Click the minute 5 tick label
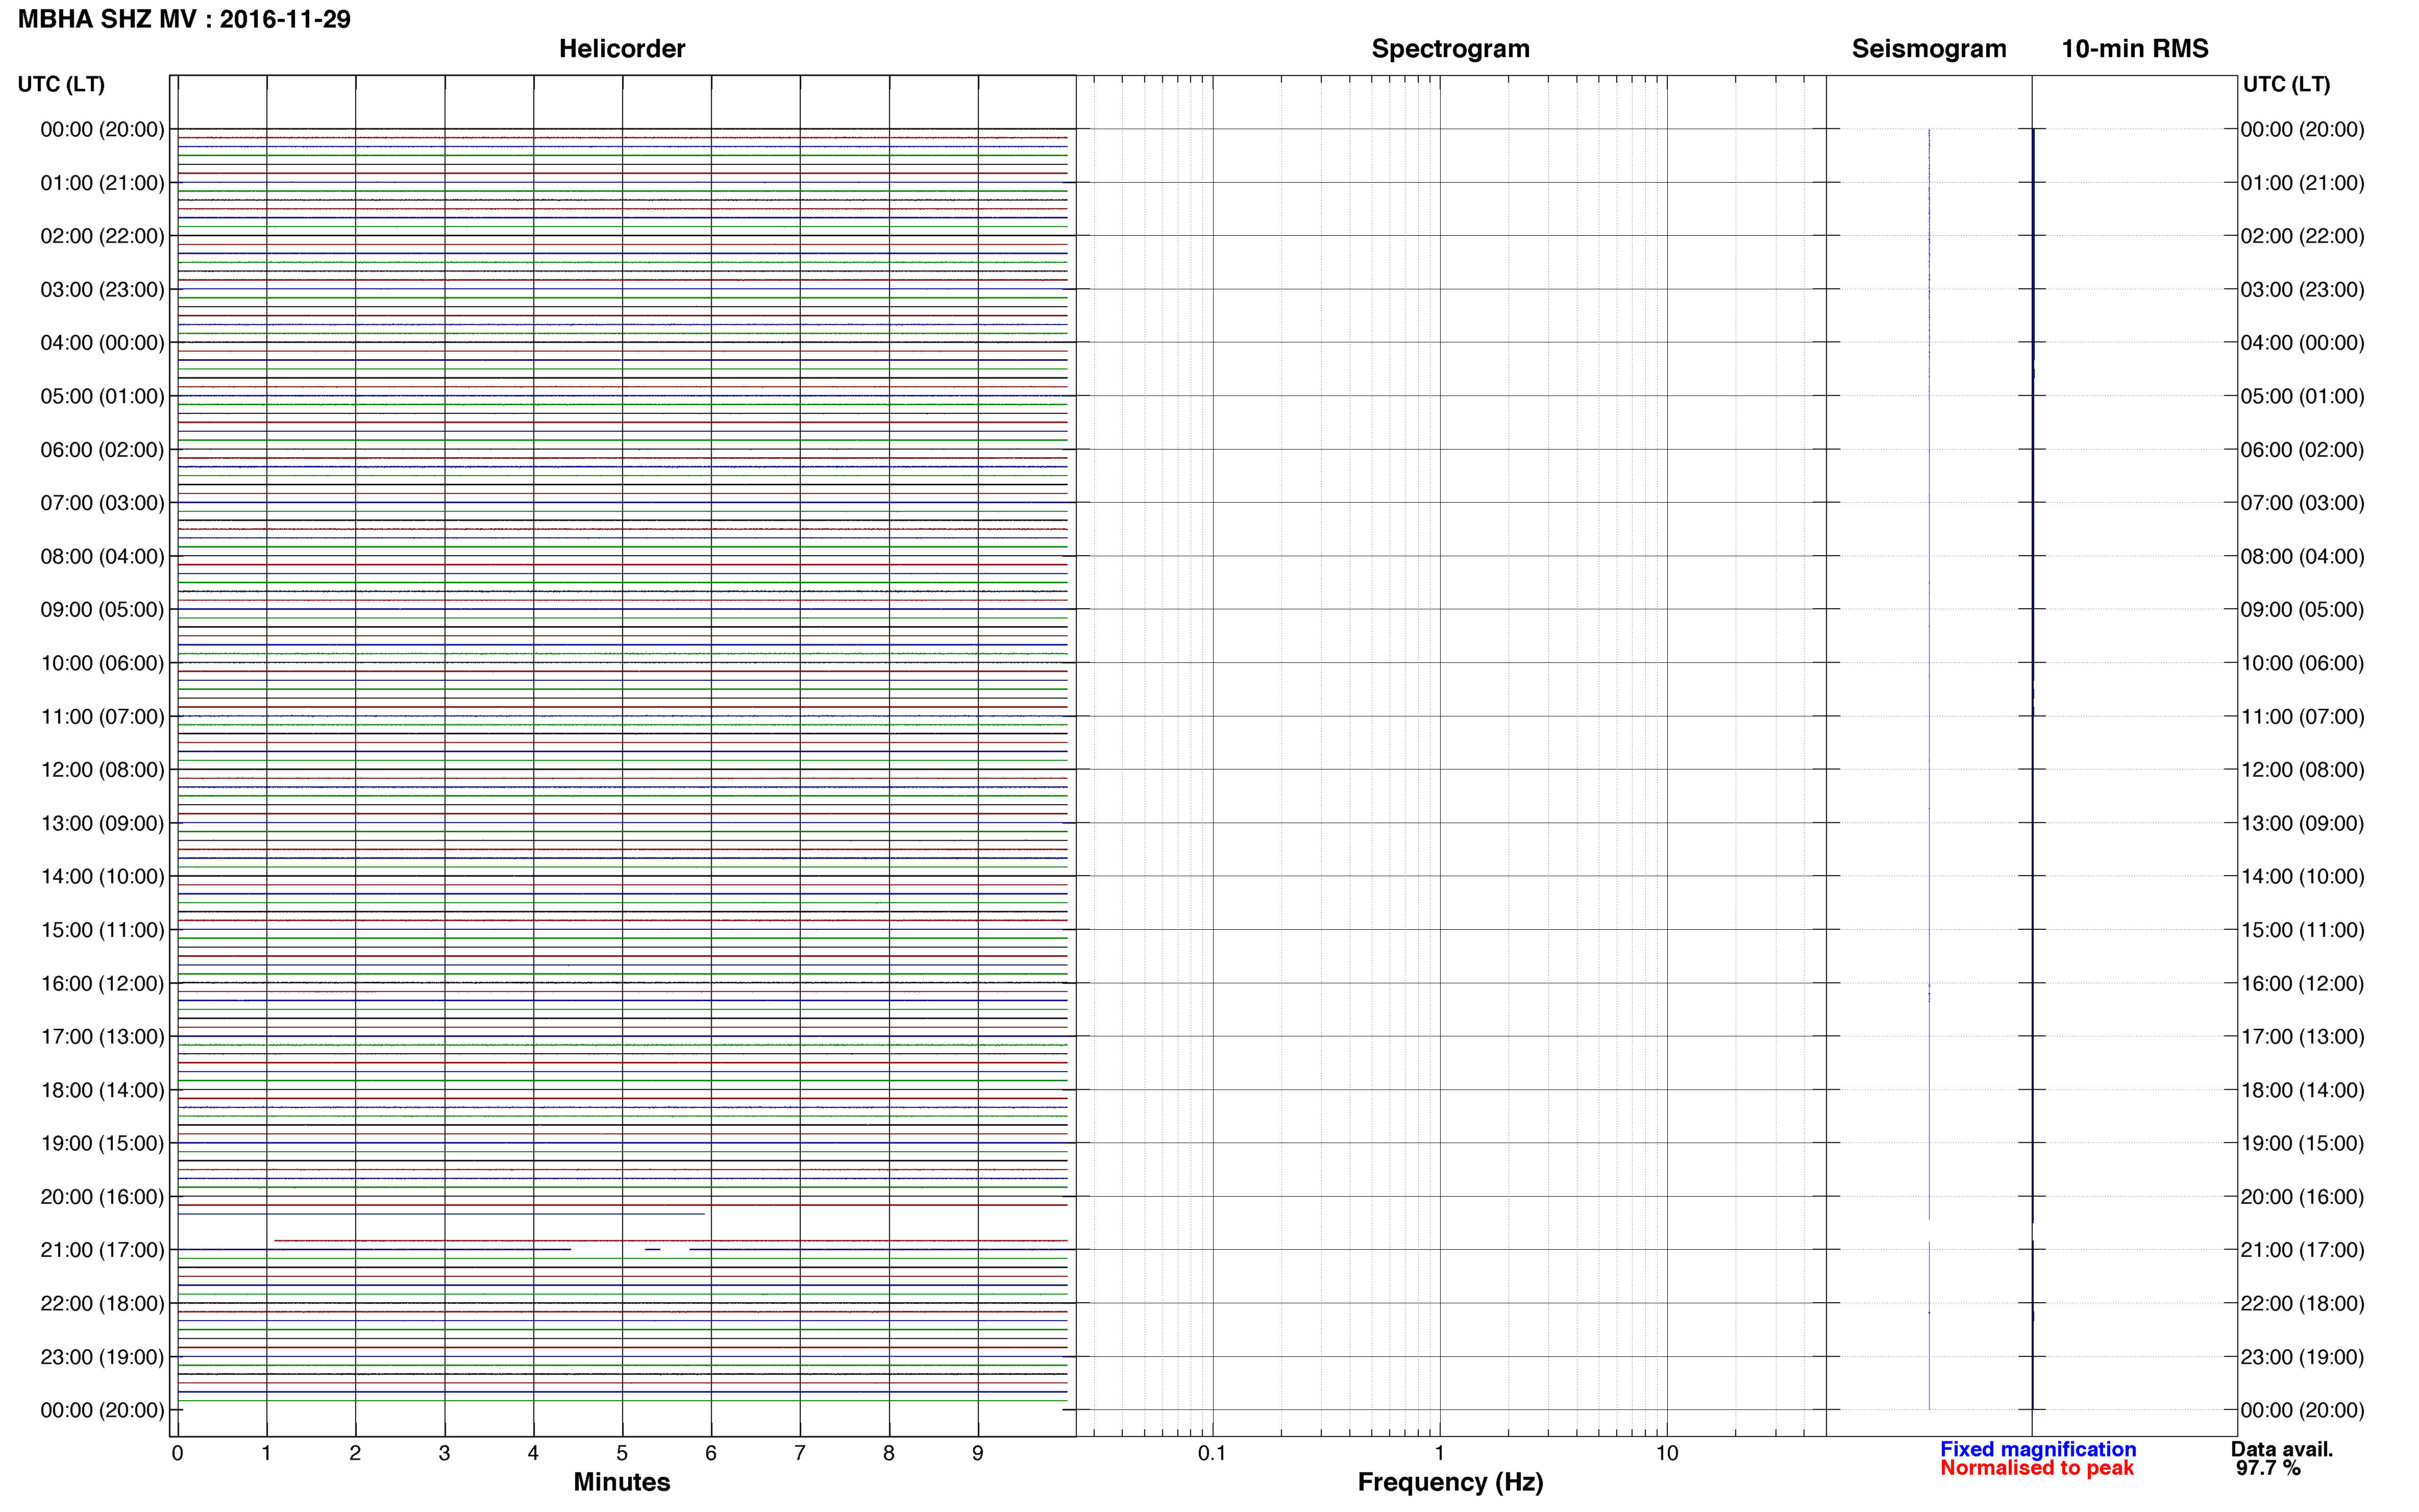This screenshot has width=2419, height=1512. tap(622, 1454)
